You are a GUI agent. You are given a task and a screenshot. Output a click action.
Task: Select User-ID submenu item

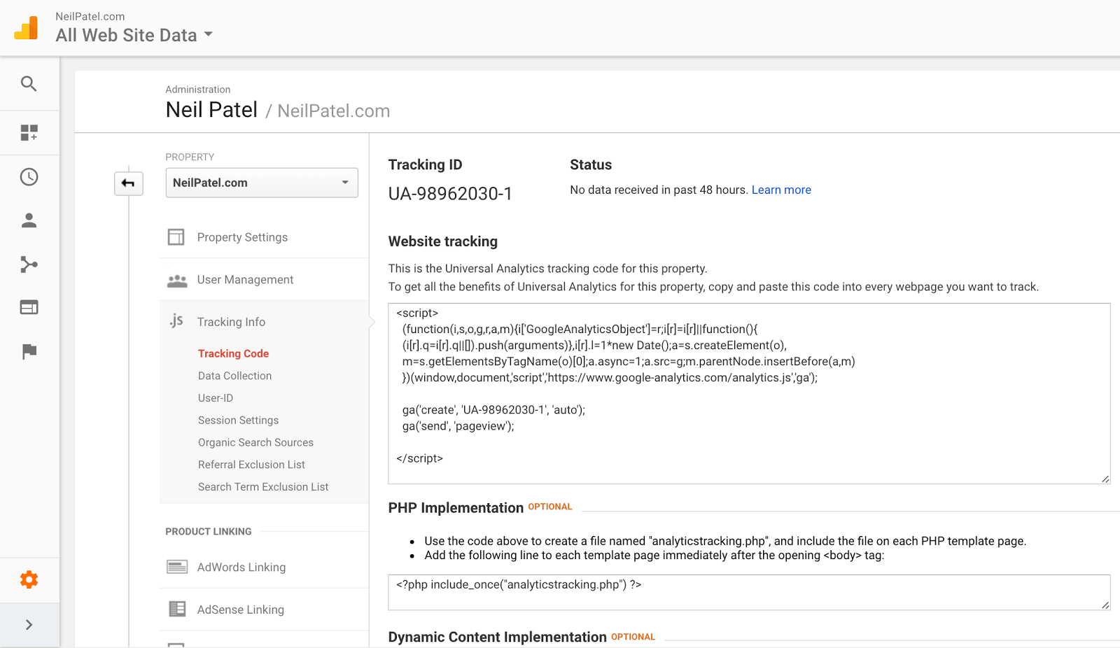(216, 398)
